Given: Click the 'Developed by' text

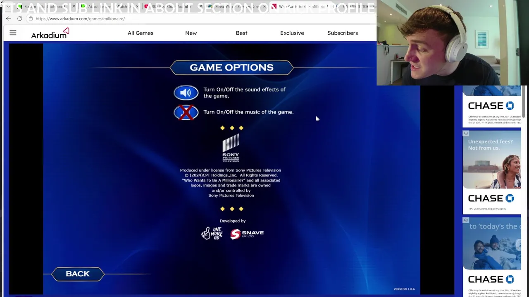Looking at the screenshot, I should [x=233, y=221].
